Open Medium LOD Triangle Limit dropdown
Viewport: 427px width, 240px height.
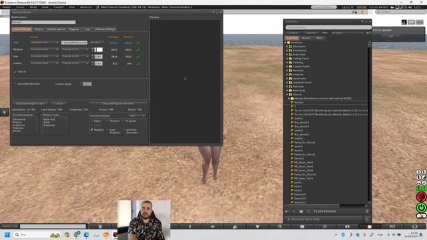(x=75, y=49)
